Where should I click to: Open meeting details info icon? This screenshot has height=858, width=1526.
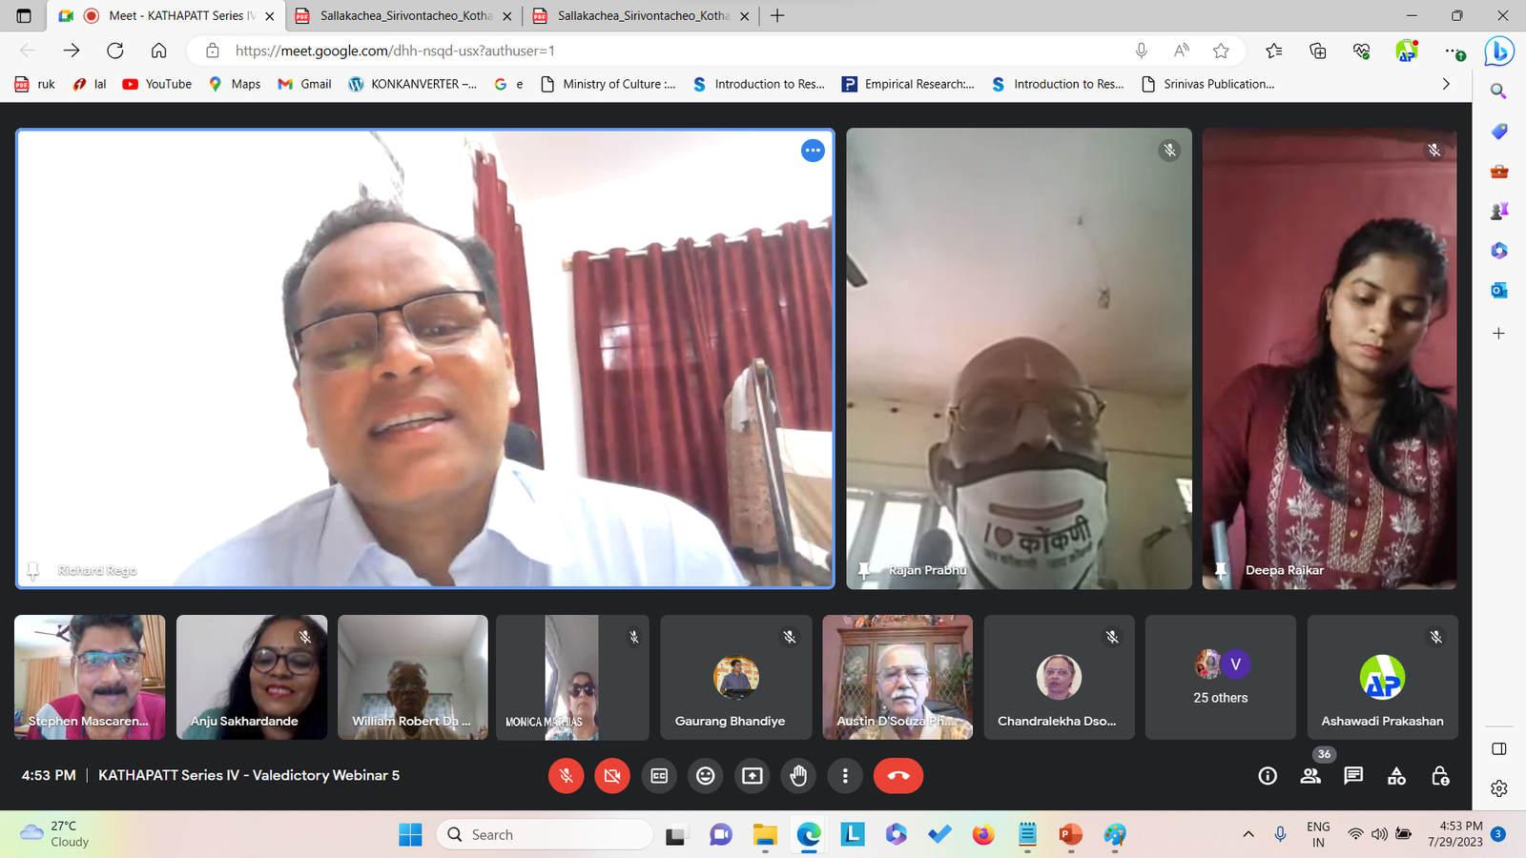point(1268,776)
